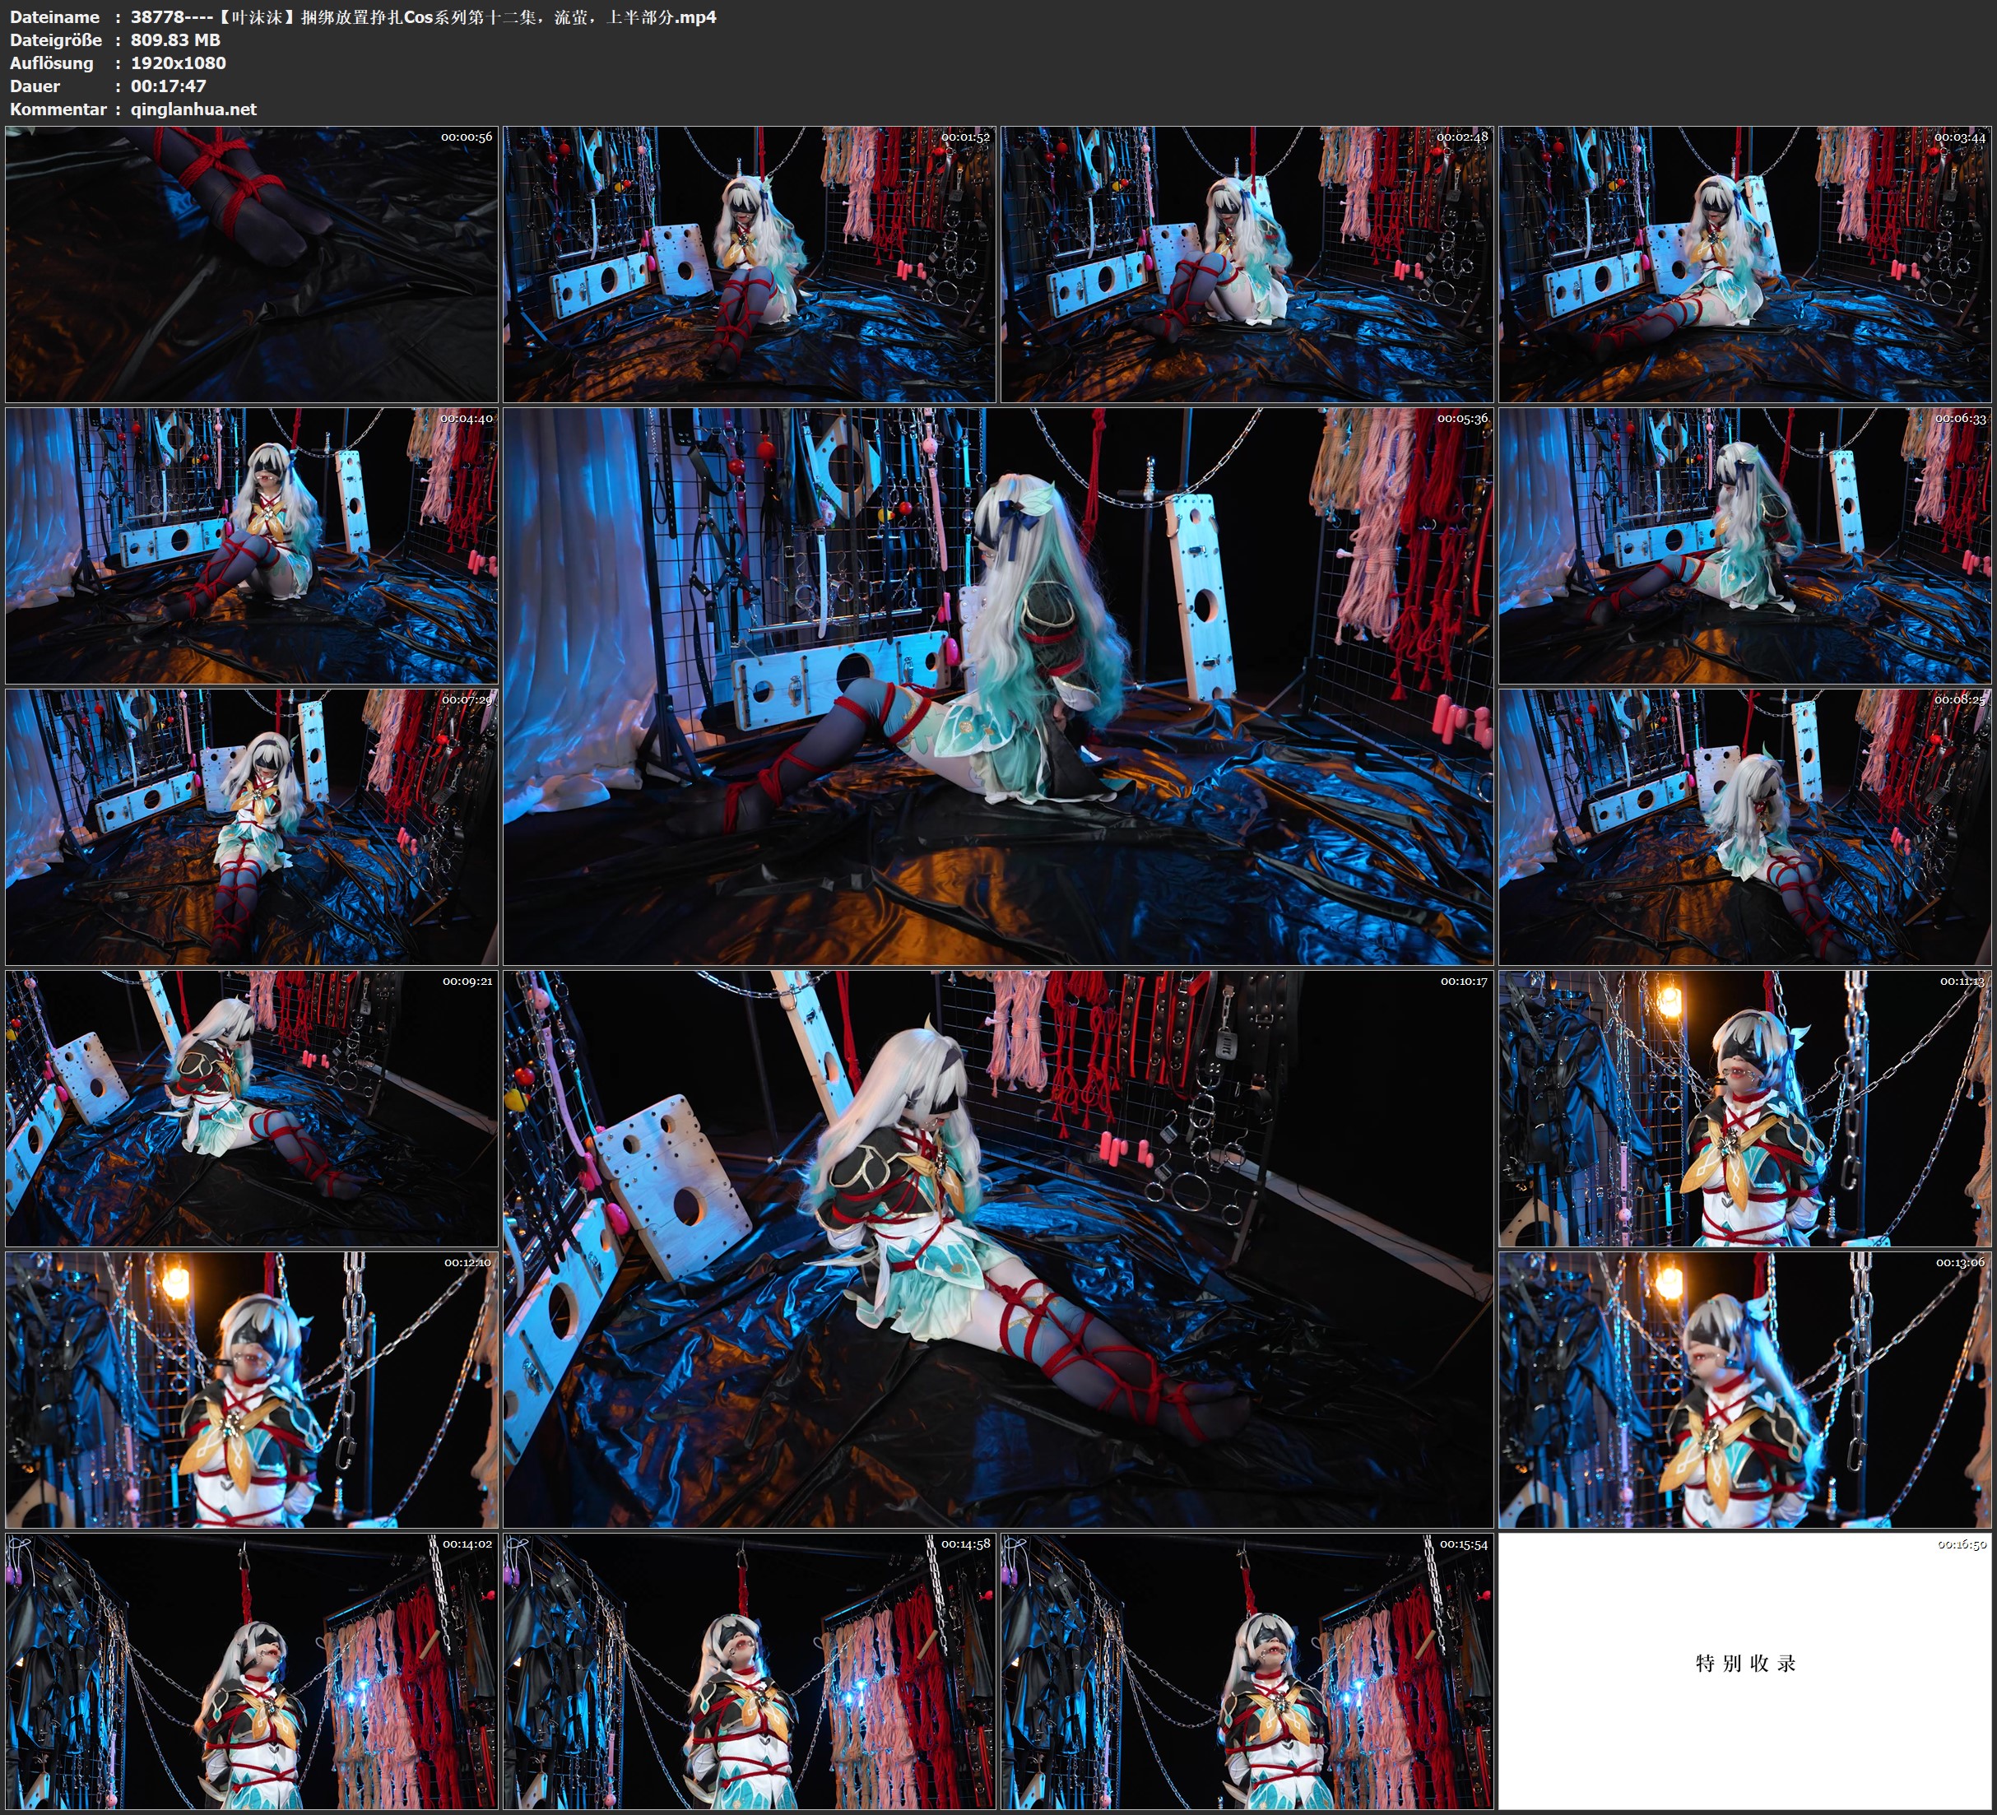This screenshot has height=1815, width=1997.
Task: Open the large 00:05:36 preview frame
Action: 997,685
